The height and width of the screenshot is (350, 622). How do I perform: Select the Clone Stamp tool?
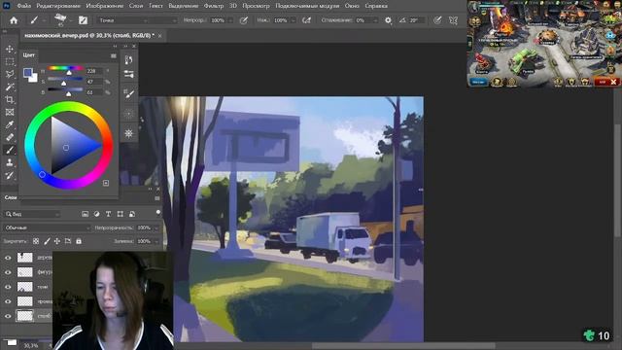10,162
